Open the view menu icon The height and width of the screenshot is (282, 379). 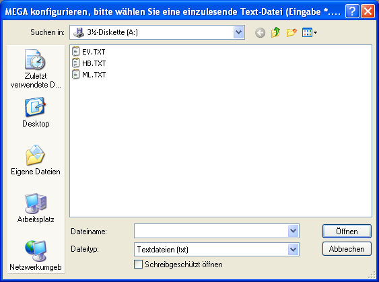click(310, 32)
